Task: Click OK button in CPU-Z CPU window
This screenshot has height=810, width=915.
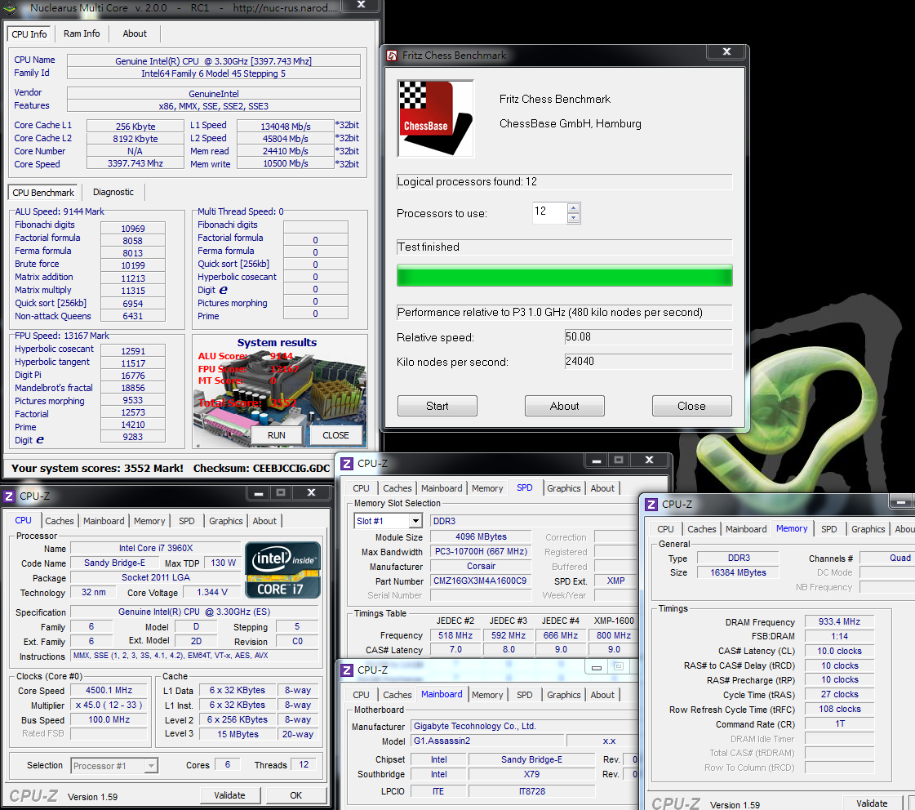Action: click(x=295, y=795)
